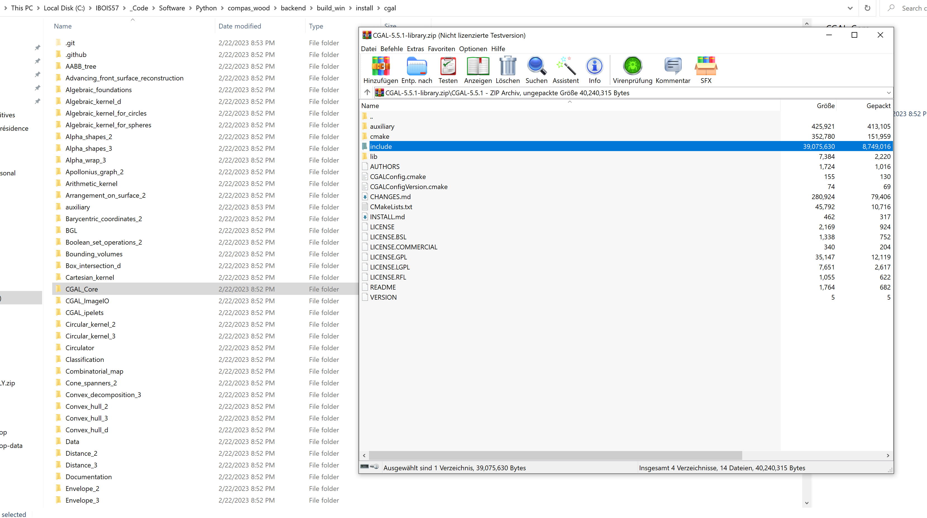927x518 pixels.
Task: Click the Explorer refresh button
Action: (x=867, y=8)
